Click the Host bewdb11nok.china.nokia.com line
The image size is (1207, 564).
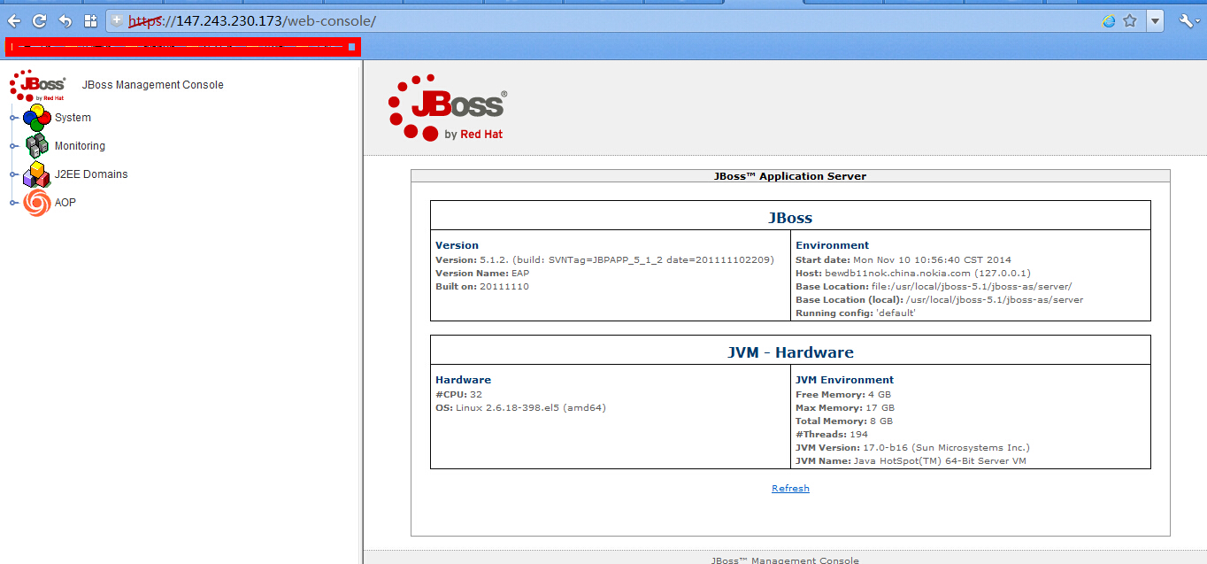[913, 274]
